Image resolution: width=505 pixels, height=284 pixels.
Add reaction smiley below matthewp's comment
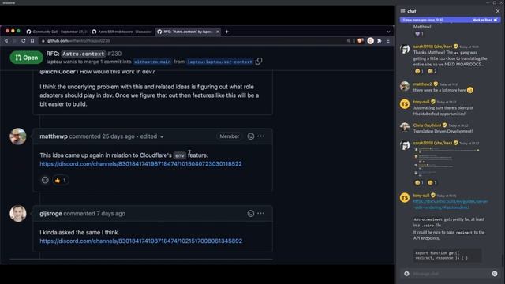[x=45, y=181]
